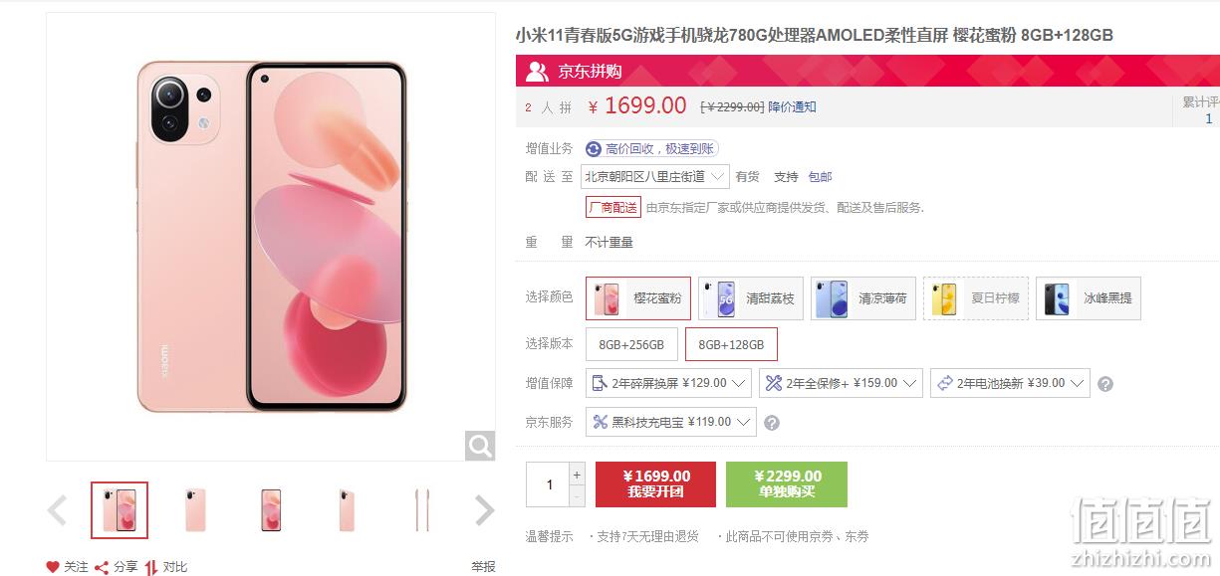This screenshot has width=1220, height=576.
Task: Expand 2年全保修+ ¥159.00 dropdown
Action: pos(842,383)
